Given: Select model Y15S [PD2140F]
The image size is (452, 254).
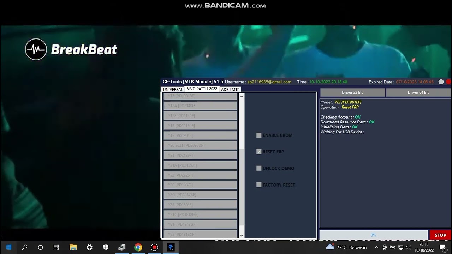Looking at the screenshot, I should [x=200, y=115].
